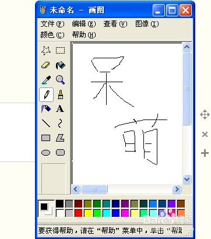The image size is (211, 239).
Task: Choose the straight Line tool
Action: coord(46,123)
